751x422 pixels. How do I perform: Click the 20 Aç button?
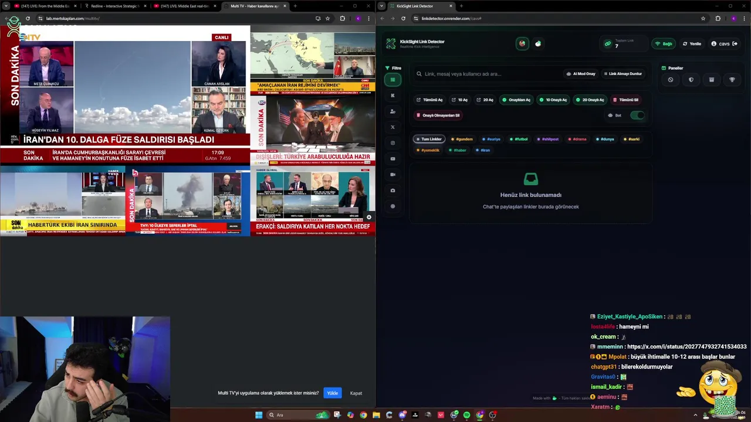(x=485, y=100)
